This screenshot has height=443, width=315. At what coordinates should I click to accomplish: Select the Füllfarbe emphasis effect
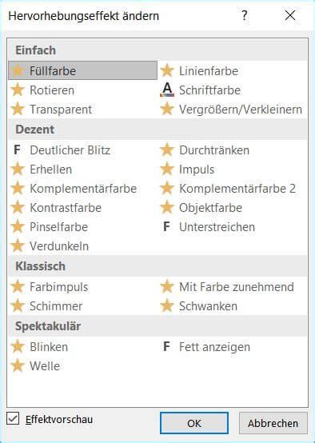83,70
